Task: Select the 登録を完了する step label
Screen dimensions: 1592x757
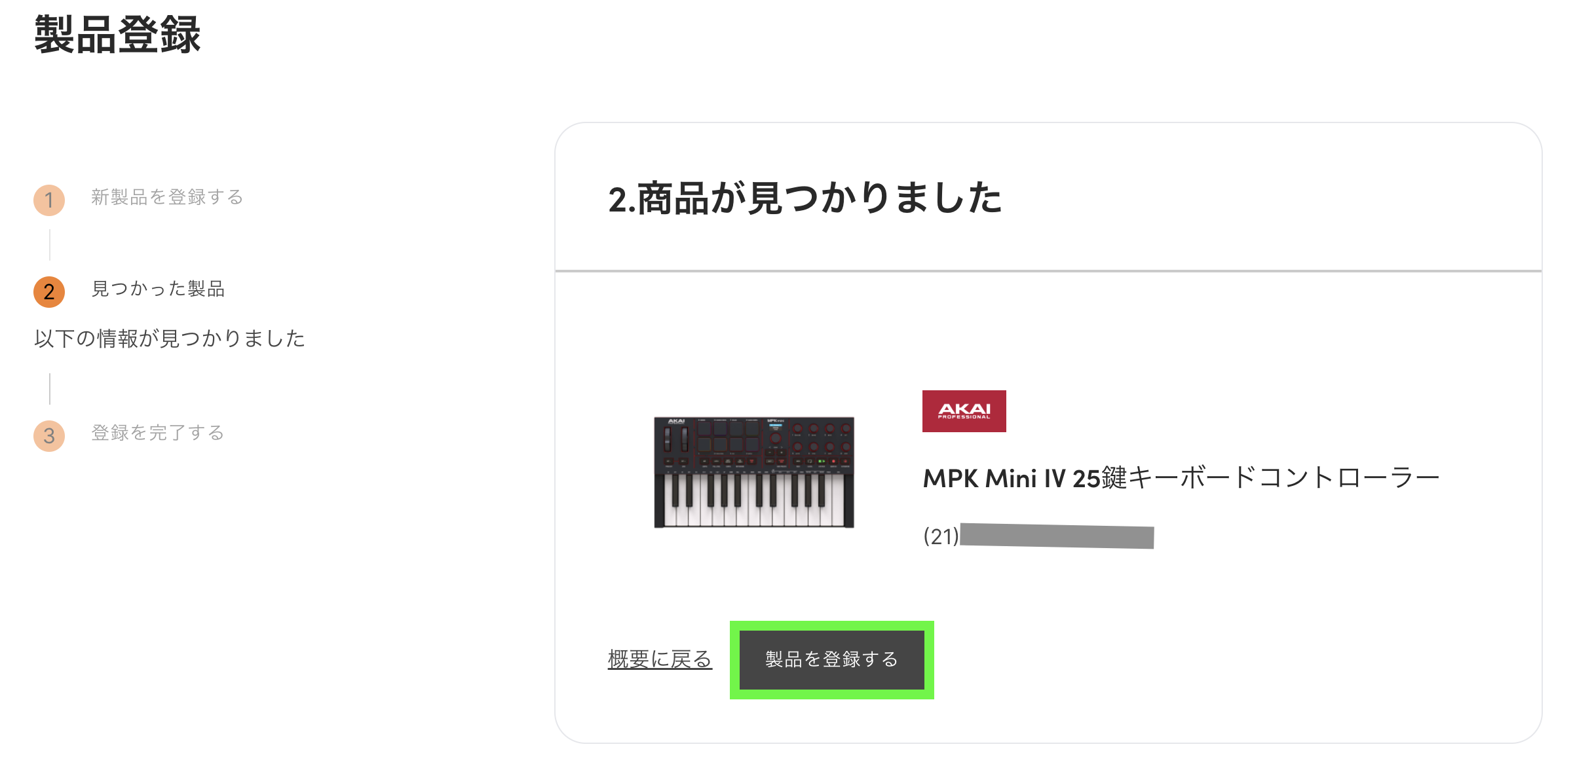Action: point(158,433)
